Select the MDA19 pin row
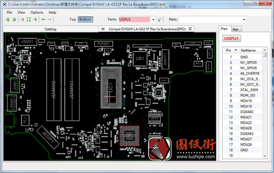The height and width of the screenshot is (173, 274). (242, 106)
